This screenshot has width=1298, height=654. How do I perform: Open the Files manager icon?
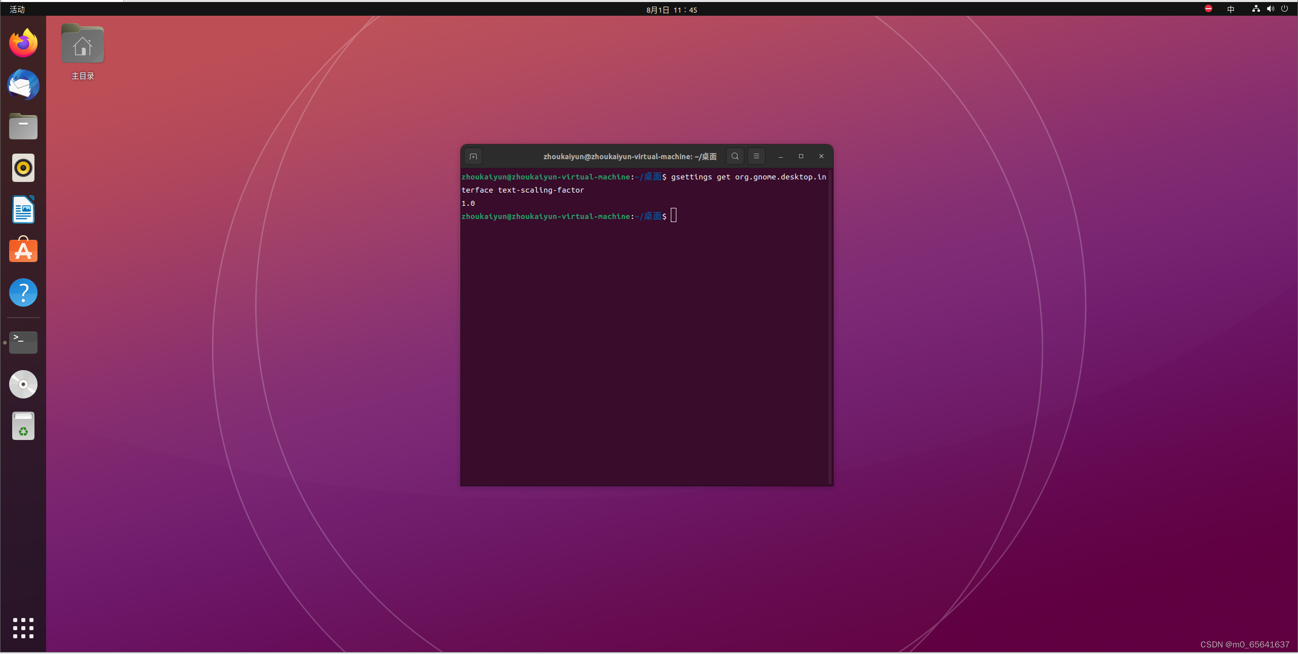click(23, 126)
